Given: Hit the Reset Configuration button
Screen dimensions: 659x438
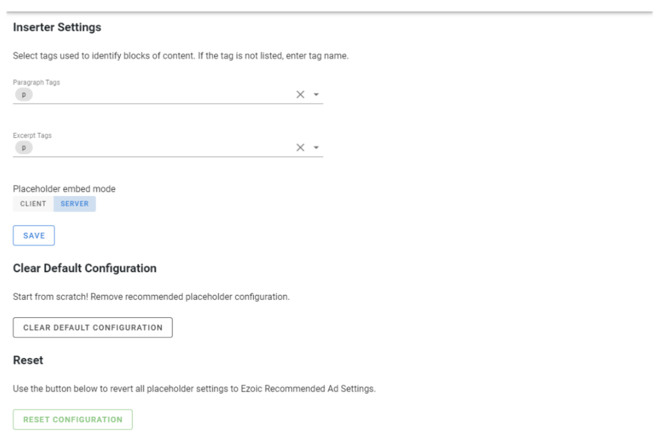Looking at the screenshot, I should click(72, 419).
